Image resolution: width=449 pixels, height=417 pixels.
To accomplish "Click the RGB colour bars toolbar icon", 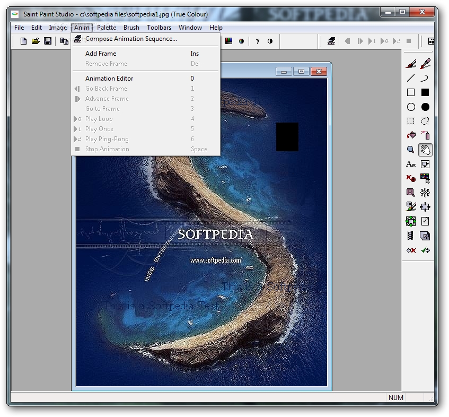I will pos(229,41).
